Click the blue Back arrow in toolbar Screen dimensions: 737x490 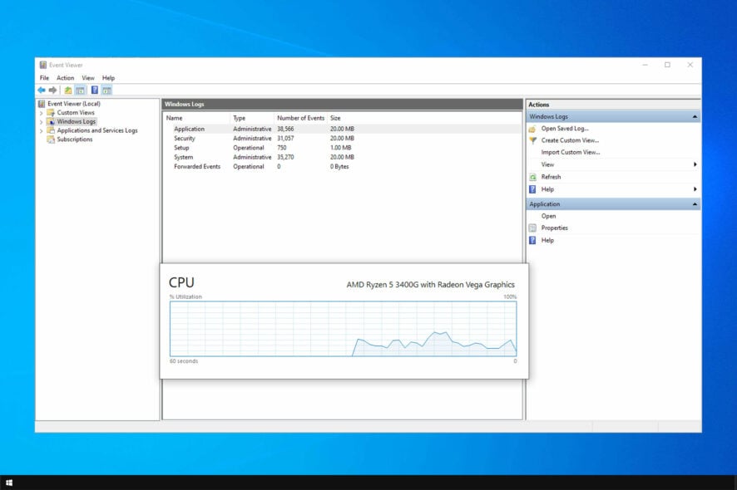tap(42, 91)
